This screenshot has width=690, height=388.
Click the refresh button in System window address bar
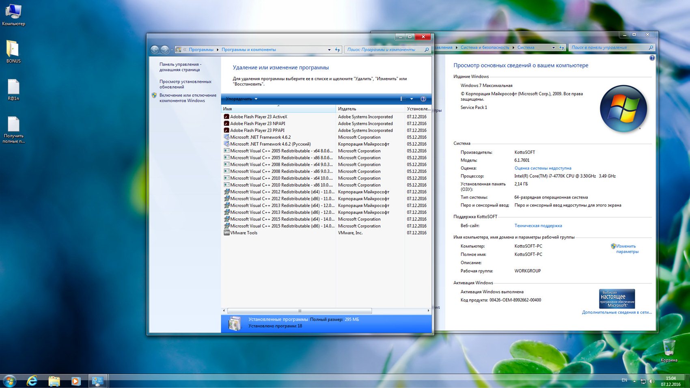coord(561,47)
